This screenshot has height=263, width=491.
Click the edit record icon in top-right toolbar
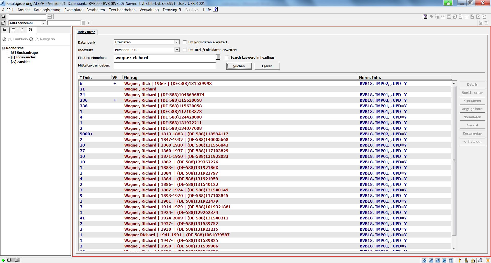425,17
